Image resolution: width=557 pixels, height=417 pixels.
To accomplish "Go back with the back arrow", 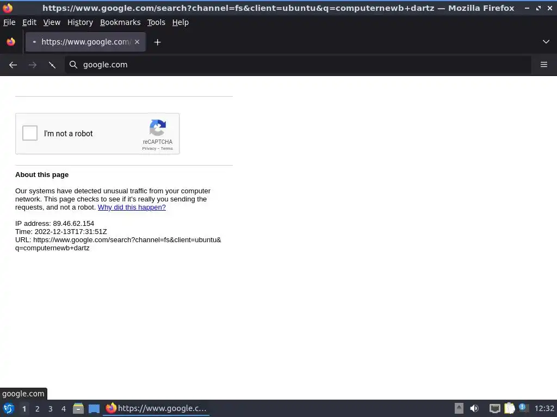I will coord(13,65).
